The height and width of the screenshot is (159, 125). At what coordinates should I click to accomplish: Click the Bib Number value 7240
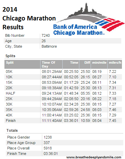[46, 35]
